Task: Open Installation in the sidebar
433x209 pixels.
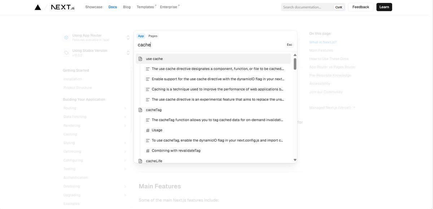Action: (x=73, y=79)
